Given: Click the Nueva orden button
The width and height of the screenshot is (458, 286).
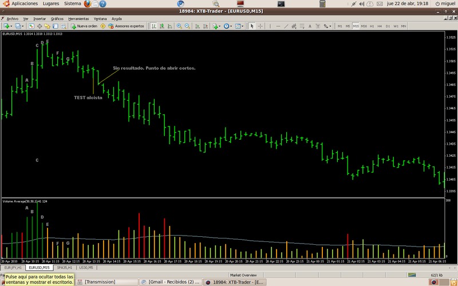Looking at the screenshot, I should (x=85, y=26).
